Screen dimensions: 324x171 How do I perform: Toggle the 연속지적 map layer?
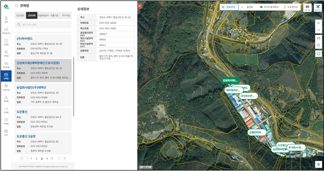click(x=229, y=7)
